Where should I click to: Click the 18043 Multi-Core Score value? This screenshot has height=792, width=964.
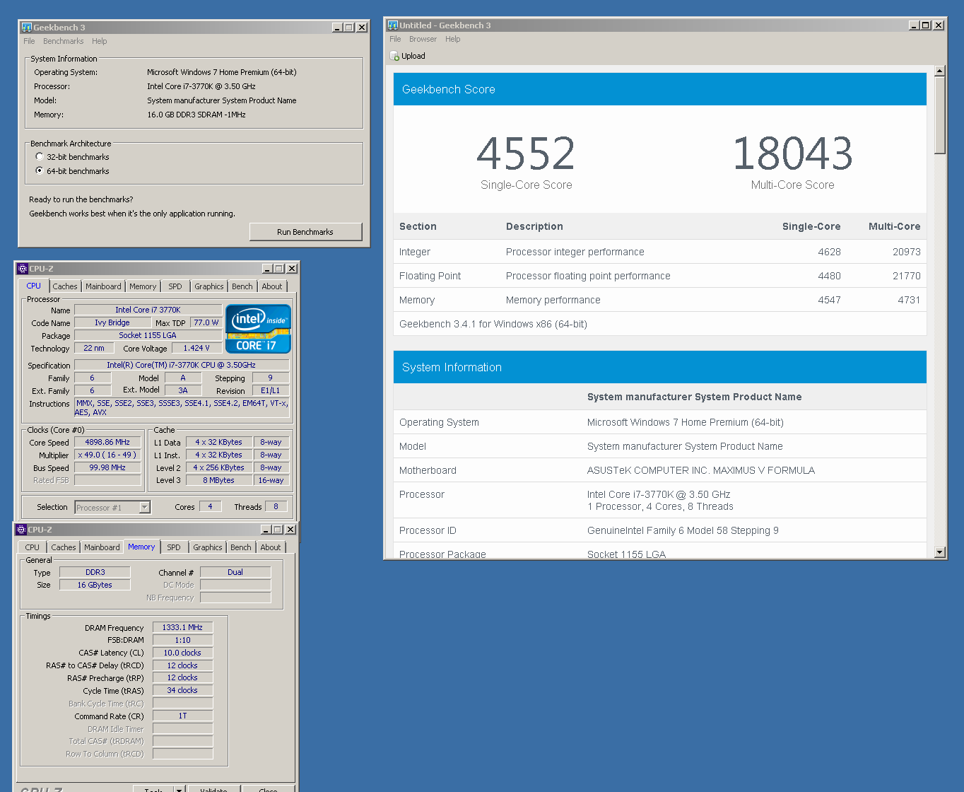pyautogui.click(x=792, y=153)
